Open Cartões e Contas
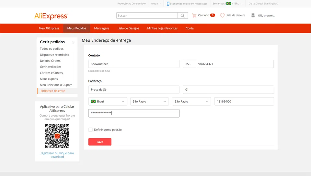Image resolution: width=311 pixels, height=176 pixels. pos(52,73)
